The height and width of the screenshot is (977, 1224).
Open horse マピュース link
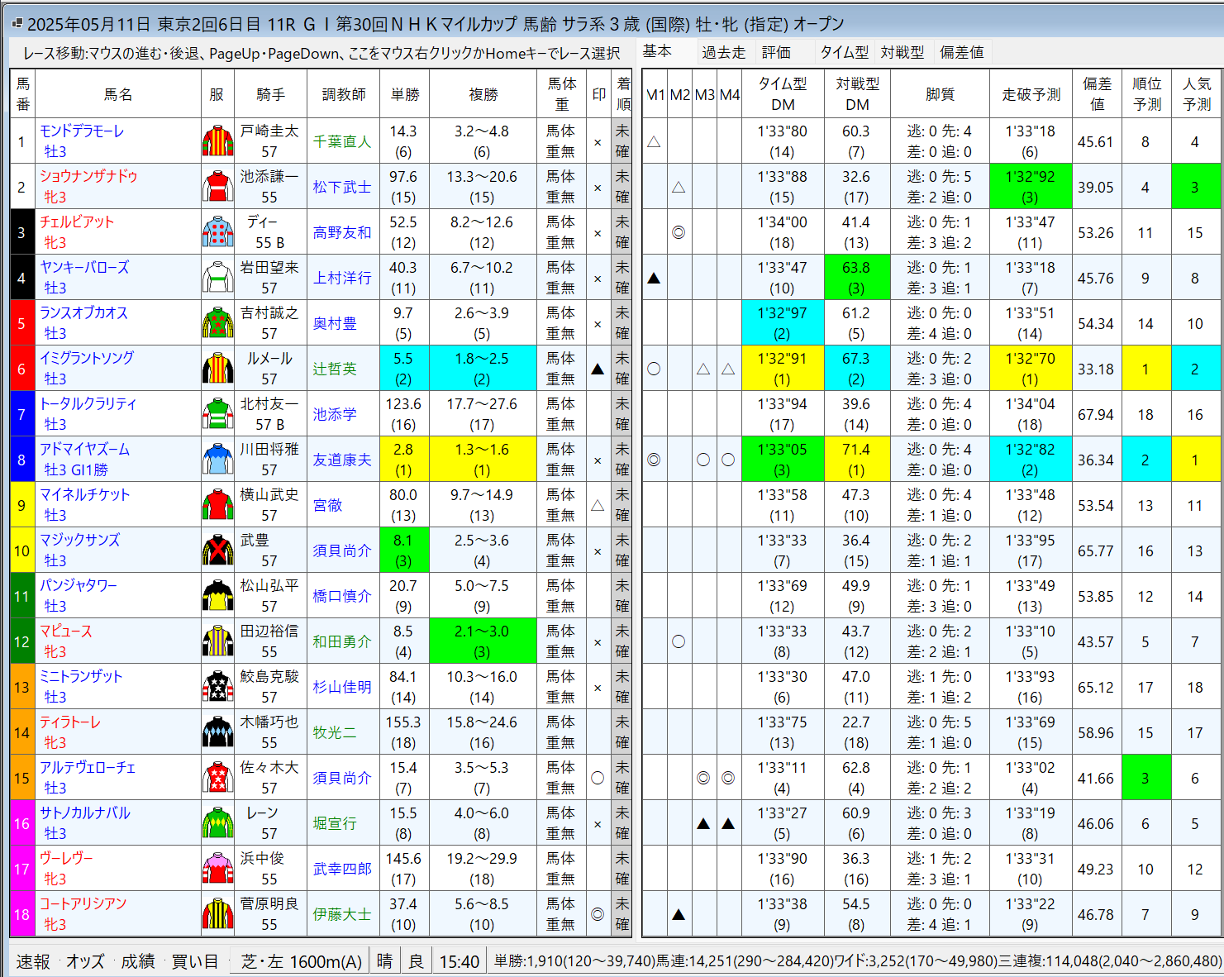click(x=66, y=631)
